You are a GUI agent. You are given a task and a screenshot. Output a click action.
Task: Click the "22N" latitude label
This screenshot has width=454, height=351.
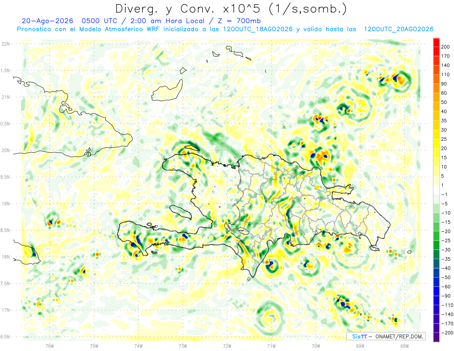[x=6, y=44]
